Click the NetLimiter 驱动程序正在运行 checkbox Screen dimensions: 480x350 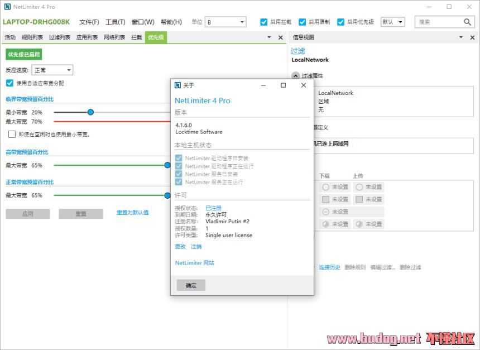click(179, 166)
